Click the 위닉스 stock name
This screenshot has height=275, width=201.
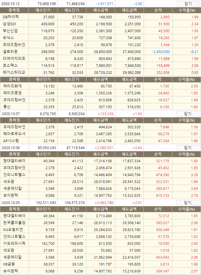[x=8, y=38]
